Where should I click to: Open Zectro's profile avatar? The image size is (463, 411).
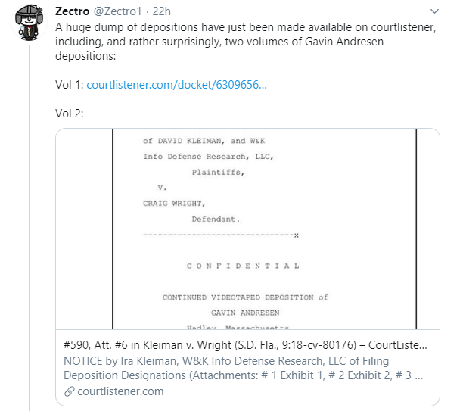(29, 23)
